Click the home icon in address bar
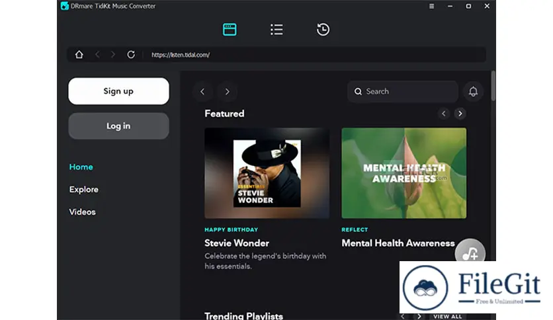Screen dimensions: 553x320 click(x=79, y=55)
